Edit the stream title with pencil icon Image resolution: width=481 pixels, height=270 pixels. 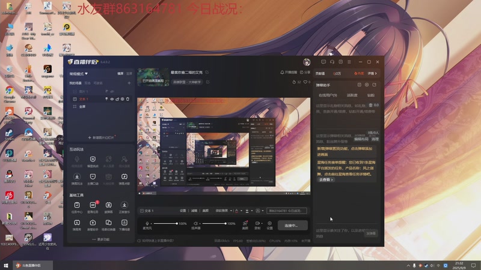tap(207, 72)
